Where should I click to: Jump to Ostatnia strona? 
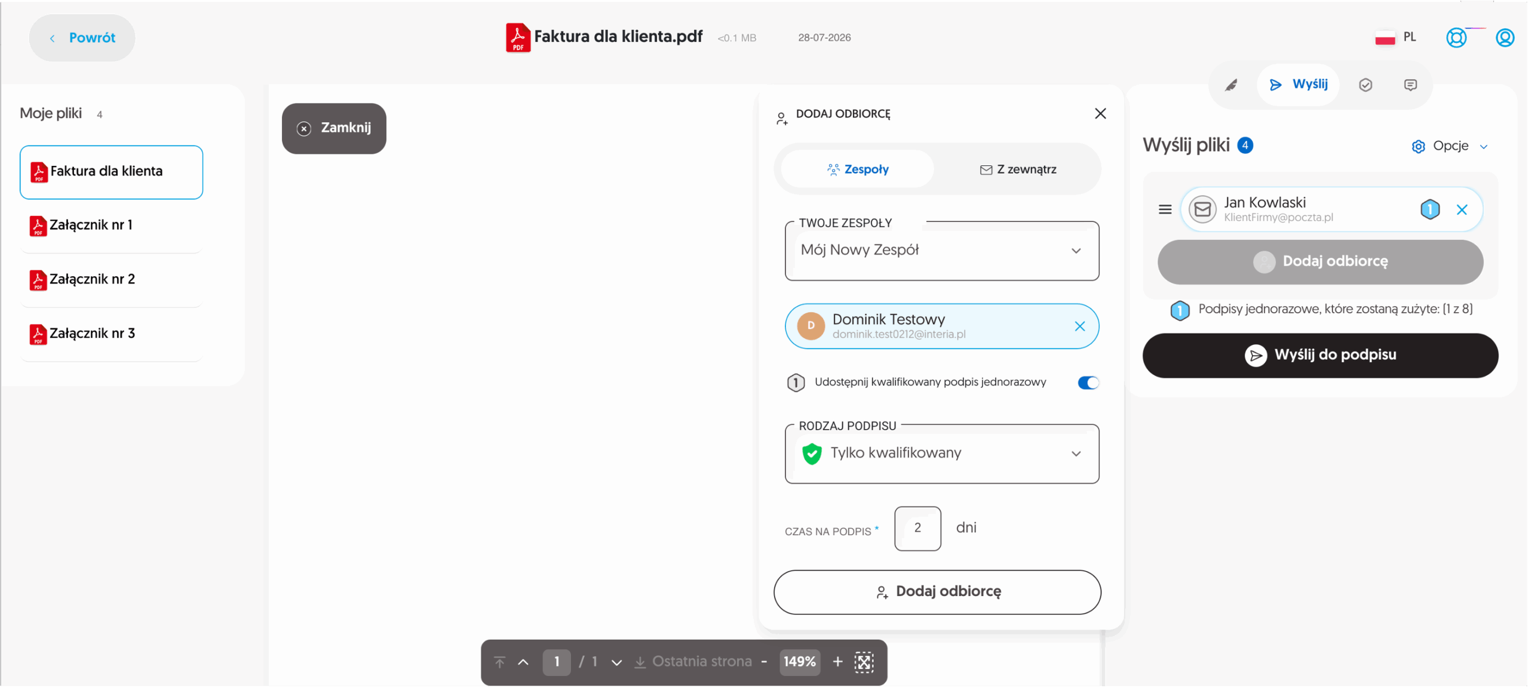[693, 662]
